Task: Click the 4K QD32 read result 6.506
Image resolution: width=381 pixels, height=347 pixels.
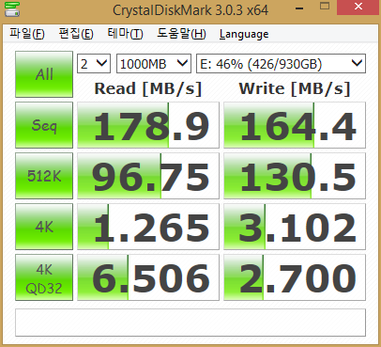Action: coord(148,277)
